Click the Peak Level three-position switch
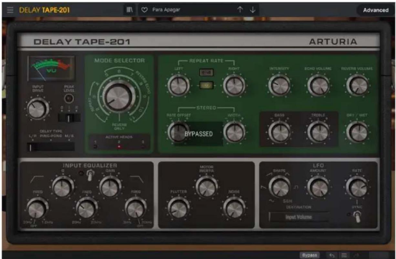 69,118
